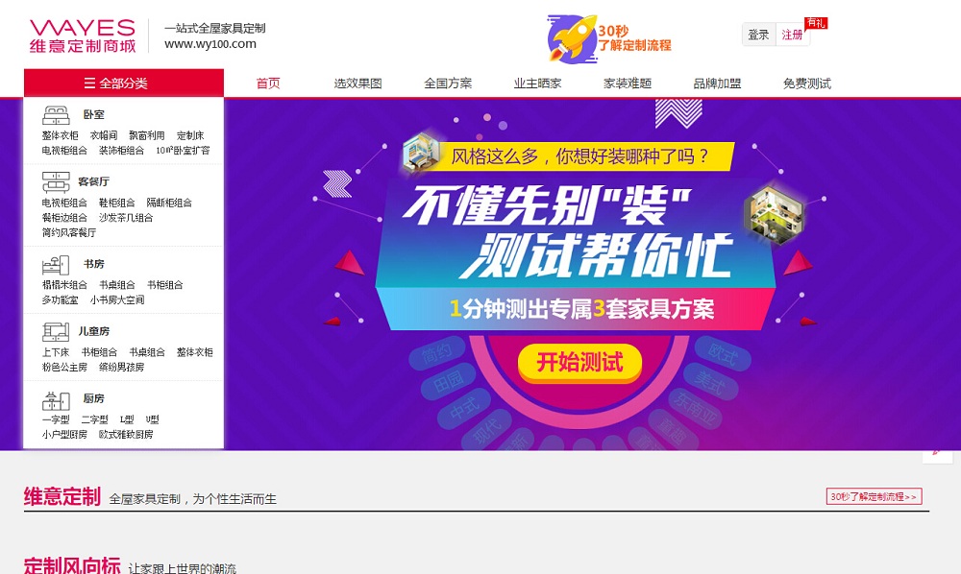The image size is (961, 574).
Task: Open the 全部分类 hamburger menu
Action: (x=124, y=84)
